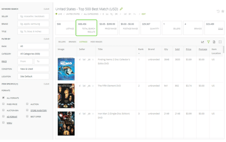Focus the Seller search field
This screenshot has width=226, height=142.
coord(33,16)
